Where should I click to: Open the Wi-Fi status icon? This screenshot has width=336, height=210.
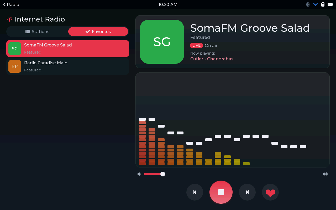316,4
